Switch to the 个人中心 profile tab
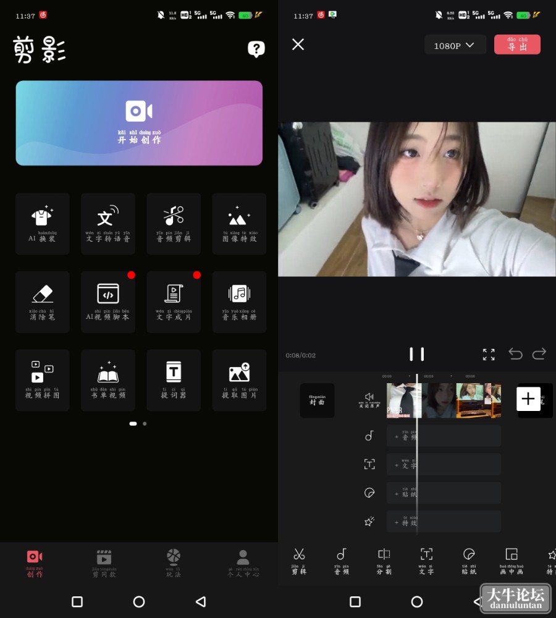556x618 pixels. click(x=243, y=564)
